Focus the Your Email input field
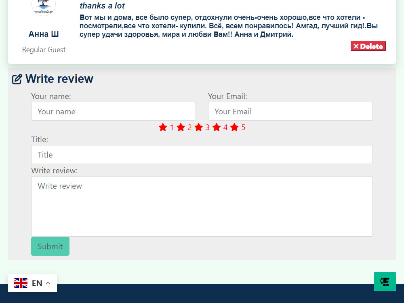Image resolution: width=404 pixels, height=303 pixels. pyautogui.click(x=290, y=112)
